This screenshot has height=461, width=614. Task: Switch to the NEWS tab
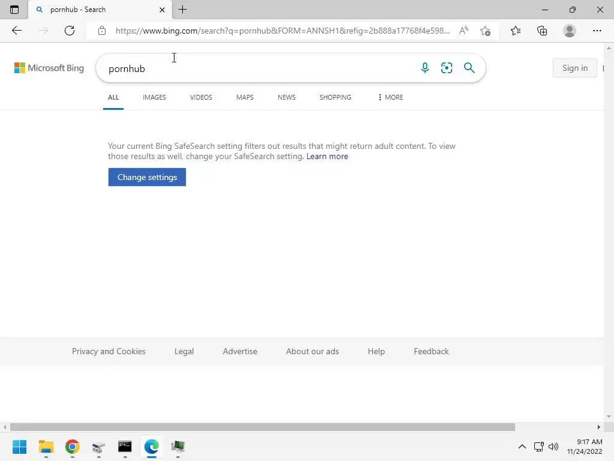click(286, 97)
